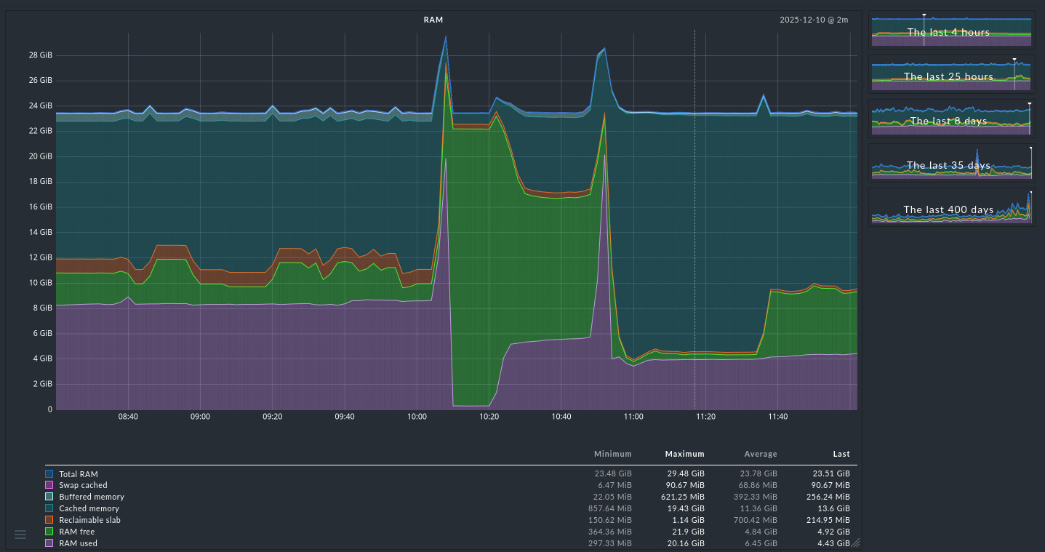This screenshot has height=552, width=1045.
Task: Click the graph resize handle in the corner
Action: coord(856,543)
